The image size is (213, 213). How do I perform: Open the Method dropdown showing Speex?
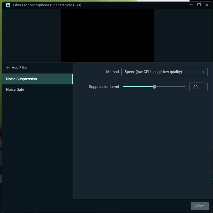(161, 72)
